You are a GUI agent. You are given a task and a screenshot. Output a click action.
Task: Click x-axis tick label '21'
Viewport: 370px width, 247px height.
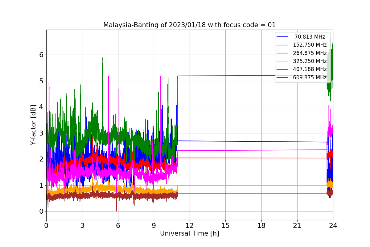click(x=297, y=225)
